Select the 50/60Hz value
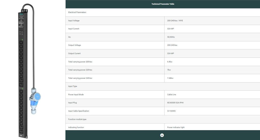 point(171,37)
